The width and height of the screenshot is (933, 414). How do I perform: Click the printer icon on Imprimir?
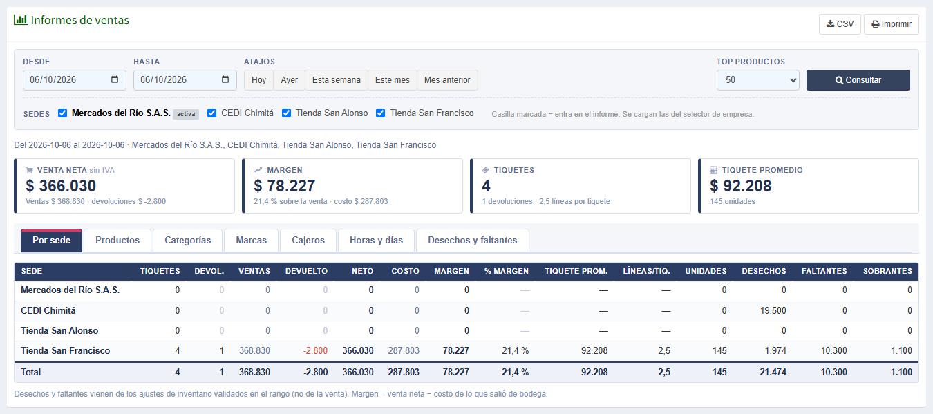875,24
